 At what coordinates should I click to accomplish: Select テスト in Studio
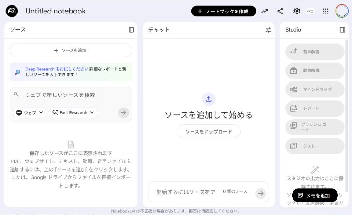315,146
